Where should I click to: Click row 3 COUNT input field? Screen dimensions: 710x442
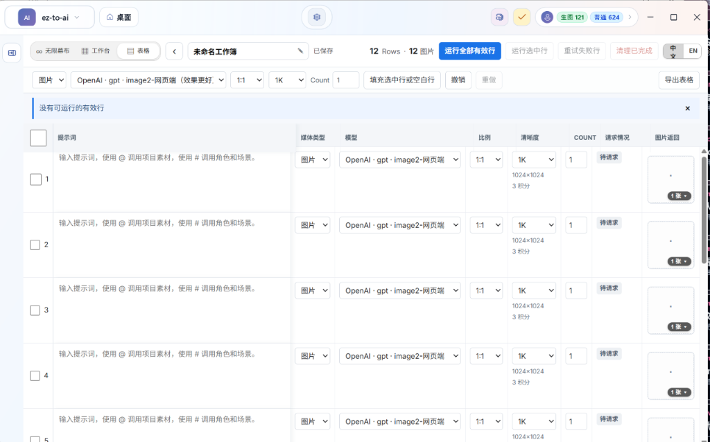tap(576, 290)
